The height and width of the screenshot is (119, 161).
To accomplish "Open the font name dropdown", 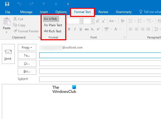I will [x=81, y=21].
